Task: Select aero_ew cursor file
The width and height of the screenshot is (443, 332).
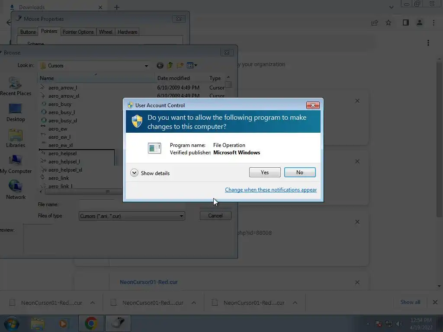Action: (x=58, y=129)
